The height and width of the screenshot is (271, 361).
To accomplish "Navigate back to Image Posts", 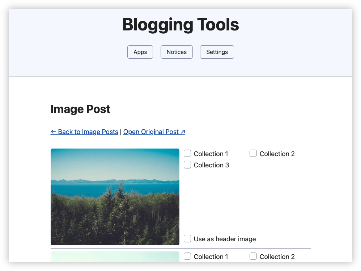I will pyautogui.click(x=84, y=132).
